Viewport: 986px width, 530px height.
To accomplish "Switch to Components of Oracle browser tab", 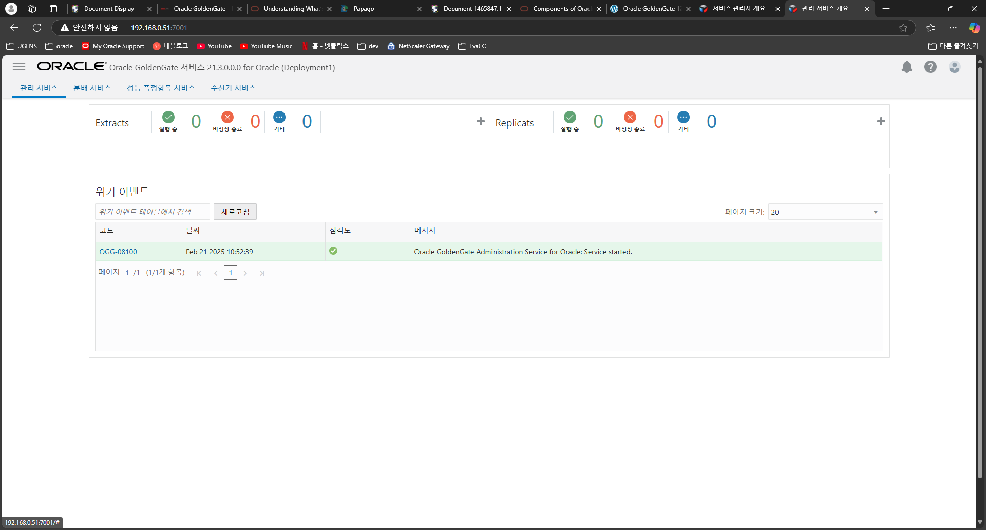I will [x=561, y=9].
